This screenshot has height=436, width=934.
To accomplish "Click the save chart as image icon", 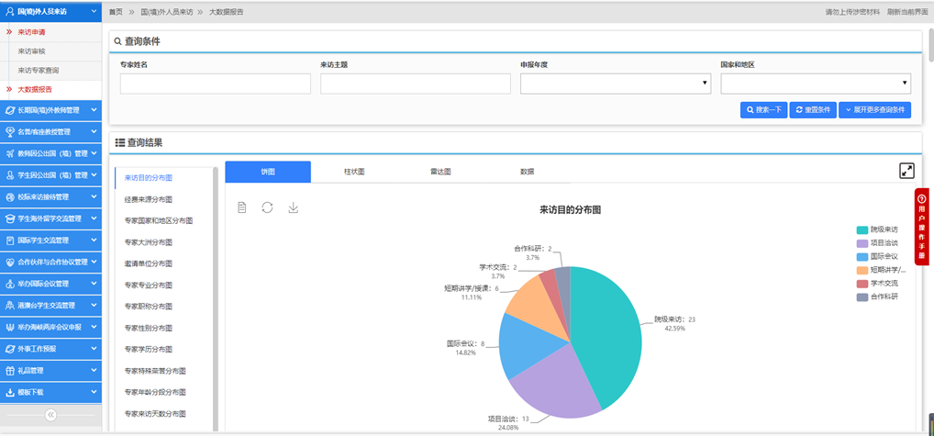I will pyautogui.click(x=294, y=207).
